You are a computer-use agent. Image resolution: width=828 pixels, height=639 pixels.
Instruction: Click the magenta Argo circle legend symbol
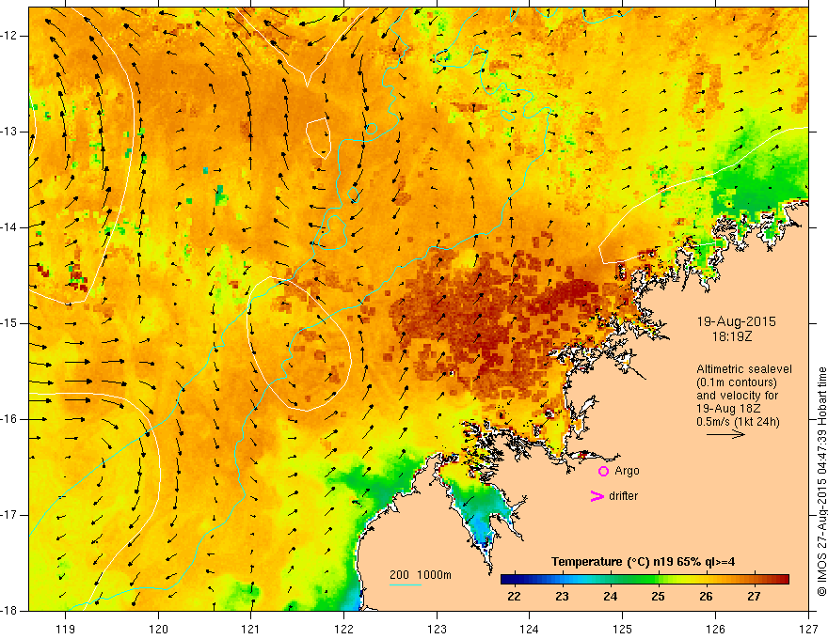[x=603, y=471]
